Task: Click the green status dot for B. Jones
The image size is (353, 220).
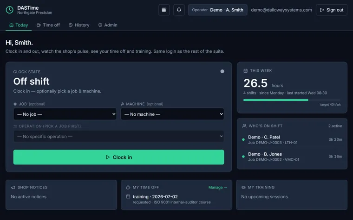Action: pyautogui.click(x=243, y=157)
